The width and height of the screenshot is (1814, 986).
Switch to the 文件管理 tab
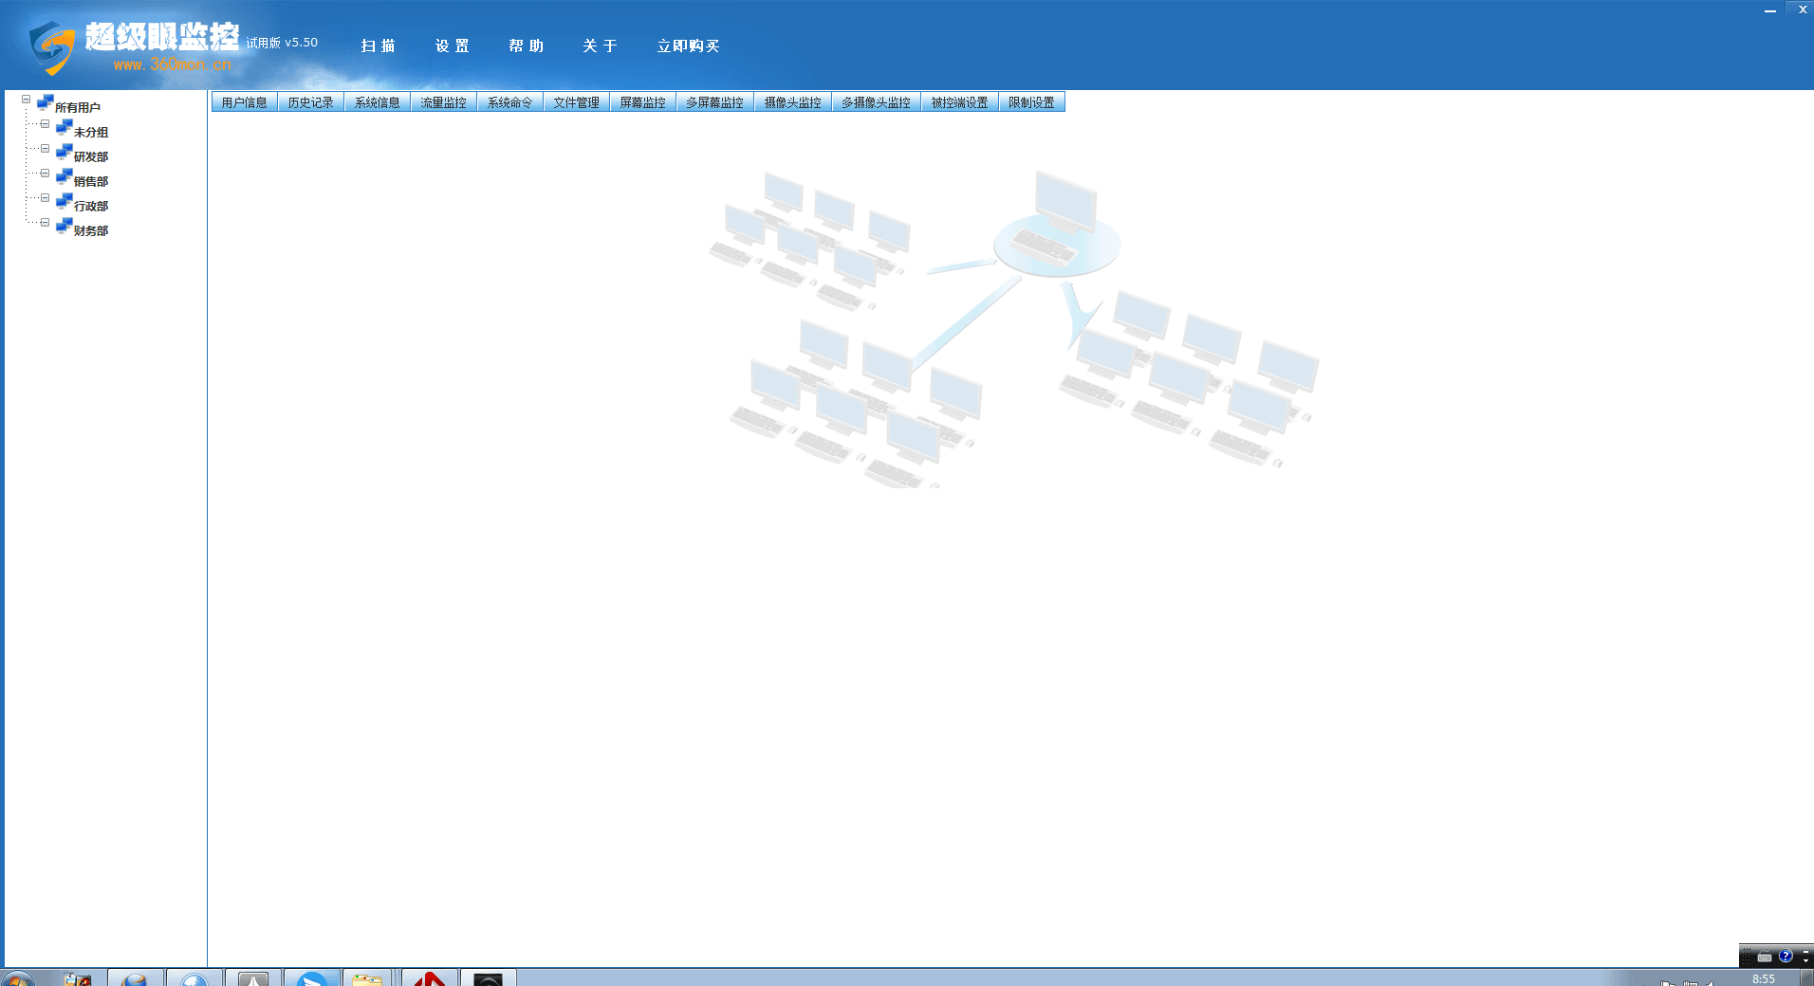tap(576, 102)
